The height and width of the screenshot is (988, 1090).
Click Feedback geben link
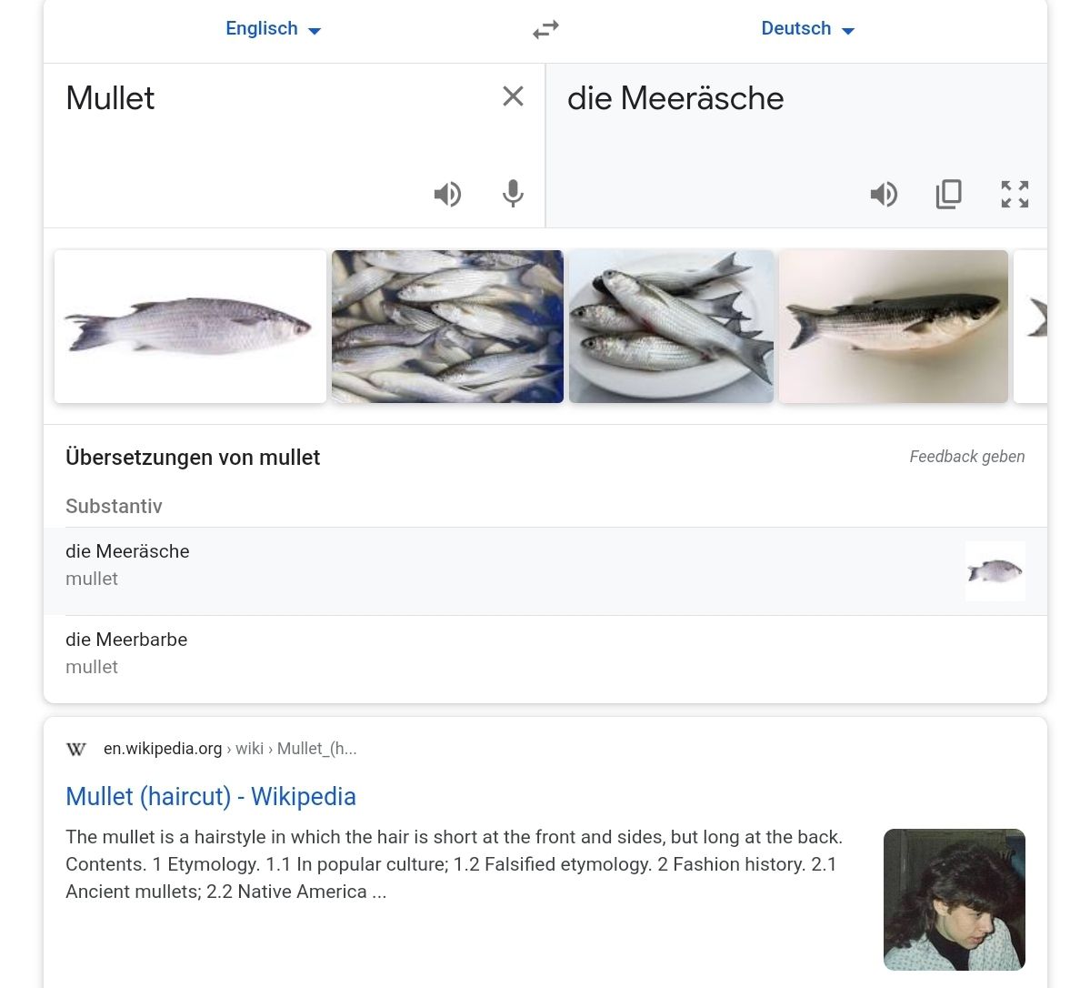(x=967, y=457)
